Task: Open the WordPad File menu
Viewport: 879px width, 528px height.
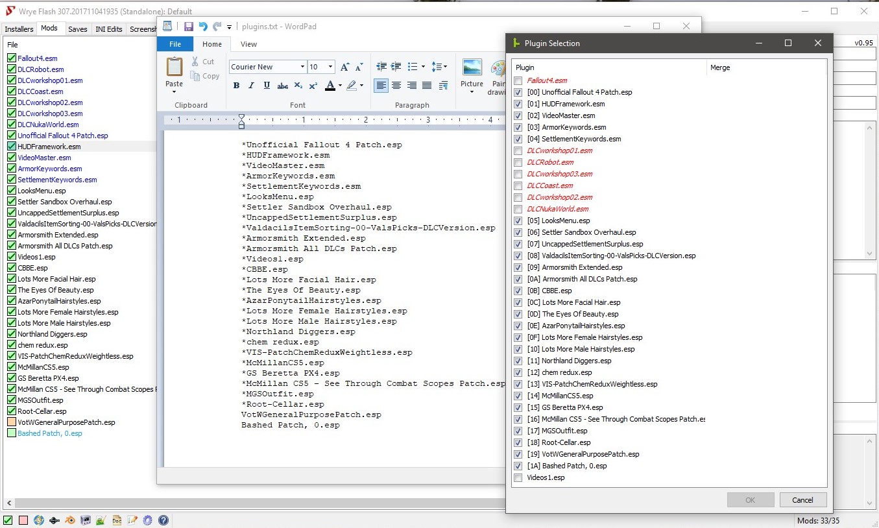Action: tap(175, 44)
